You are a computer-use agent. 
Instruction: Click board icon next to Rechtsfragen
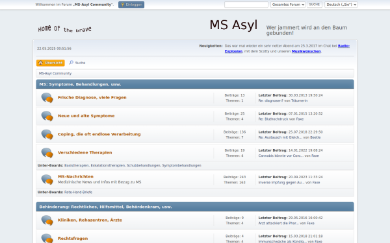pyautogui.click(x=47, y=238)
